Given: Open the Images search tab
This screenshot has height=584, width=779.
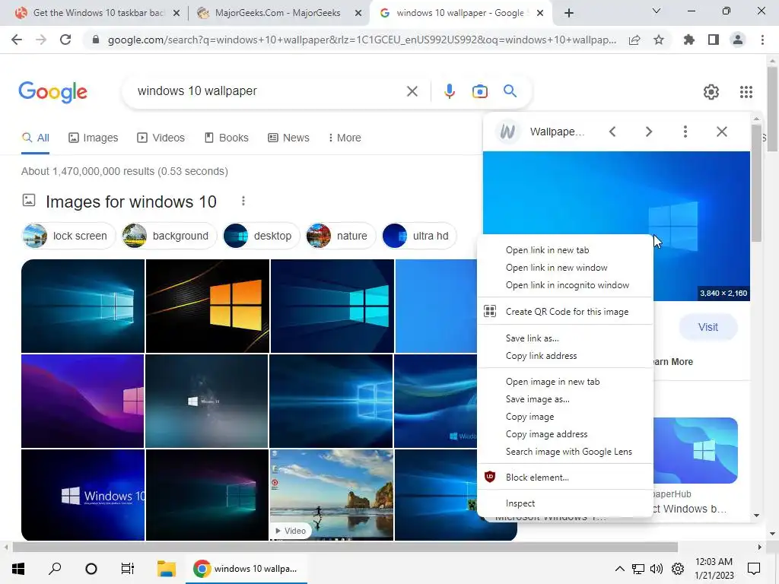Looking at the screenshot, I should pos(94,138).
